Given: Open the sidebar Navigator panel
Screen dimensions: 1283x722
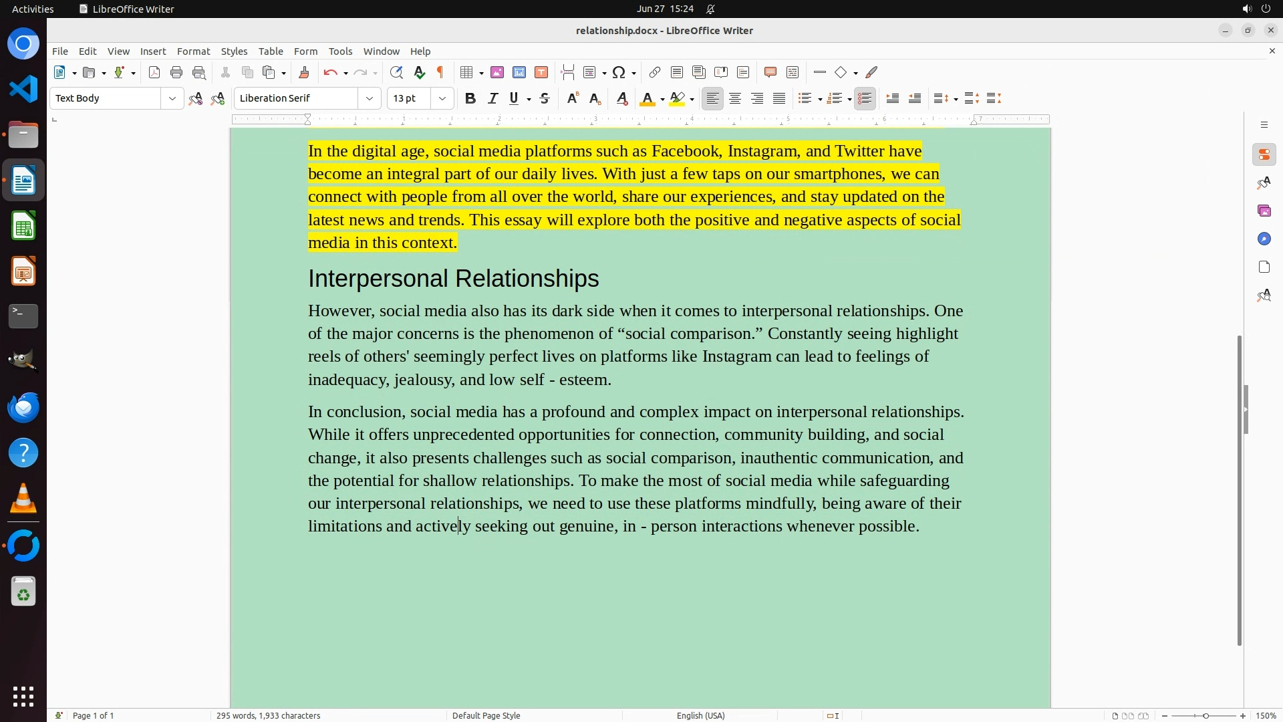Looking at the screenshot, I should pyautogui.click(x=1264, y=239).
